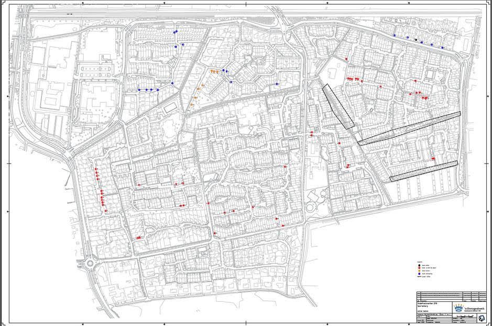Select the steep hatched rectangle running northwest
This screenshot has height=326, width=492.
338,106
